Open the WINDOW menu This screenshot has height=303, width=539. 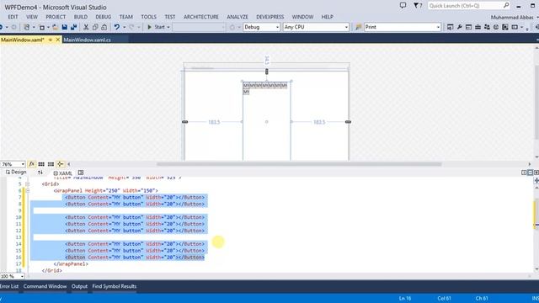(302, 17)
